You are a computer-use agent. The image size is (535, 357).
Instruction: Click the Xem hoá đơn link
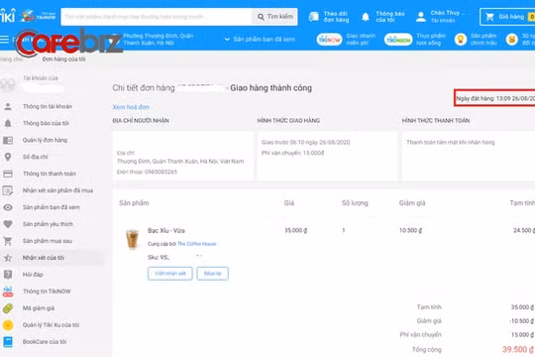coord(131,107)
